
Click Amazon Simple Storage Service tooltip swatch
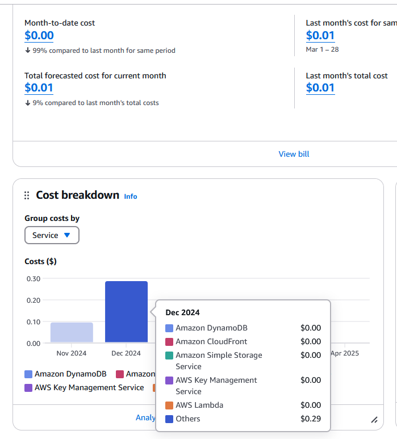click(169, 356)
